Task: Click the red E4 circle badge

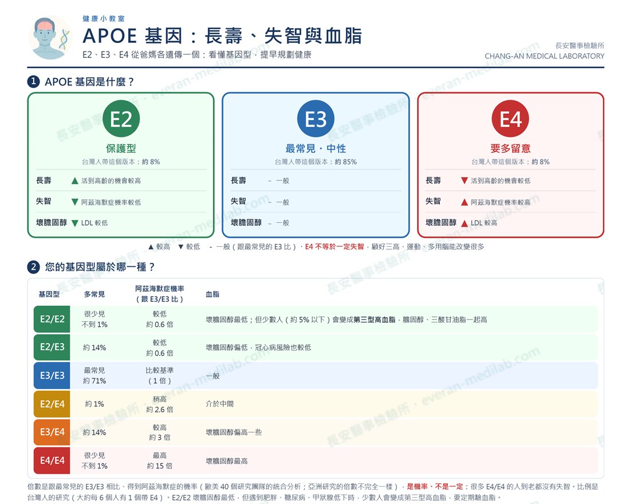Action: click(510, 119)
